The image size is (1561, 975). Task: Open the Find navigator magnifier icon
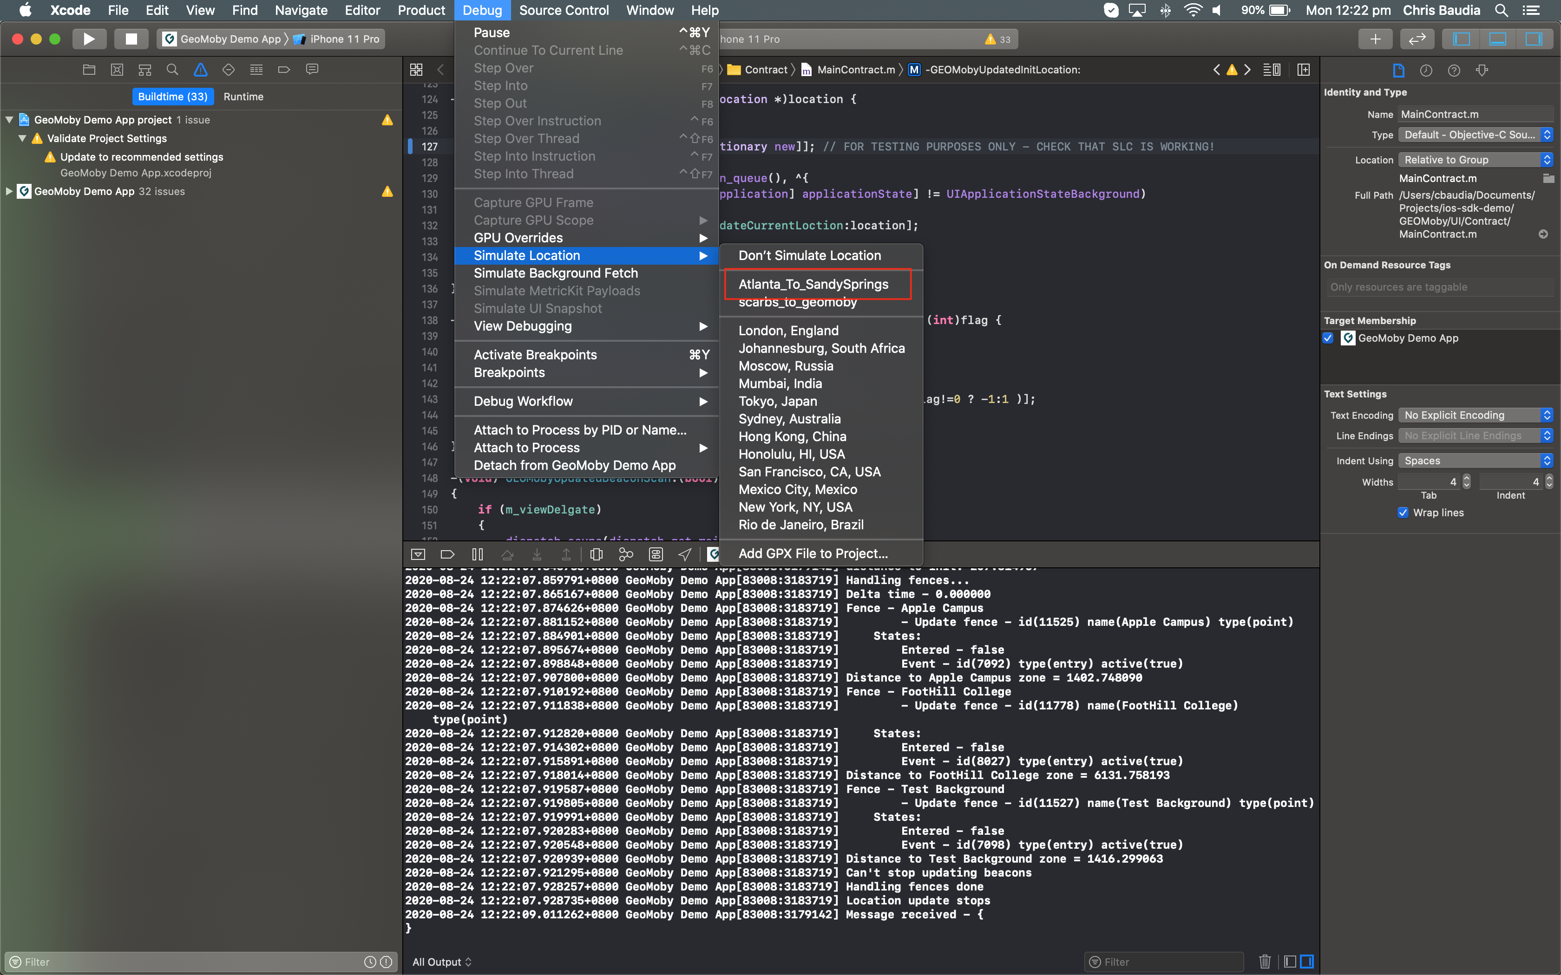172,70
